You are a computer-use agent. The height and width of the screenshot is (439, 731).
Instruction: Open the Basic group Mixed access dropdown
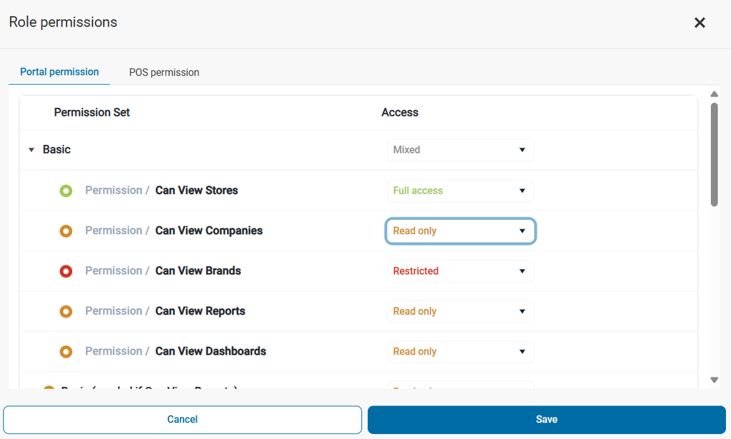(x=460, y=150)
